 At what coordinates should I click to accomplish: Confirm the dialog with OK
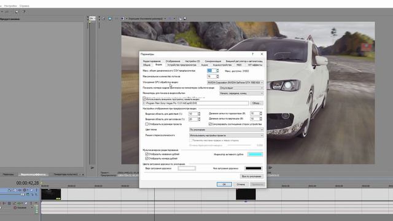click(x=224, y=184)
